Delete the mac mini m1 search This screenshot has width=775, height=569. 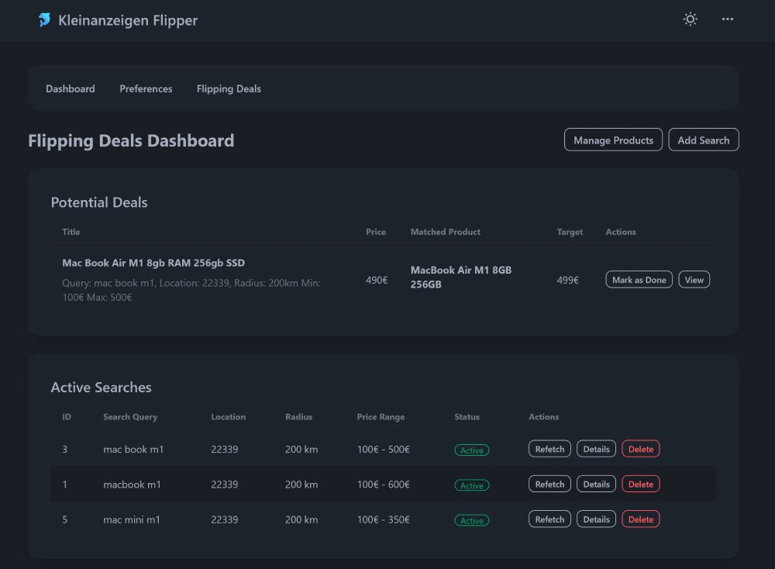point(641,519)
